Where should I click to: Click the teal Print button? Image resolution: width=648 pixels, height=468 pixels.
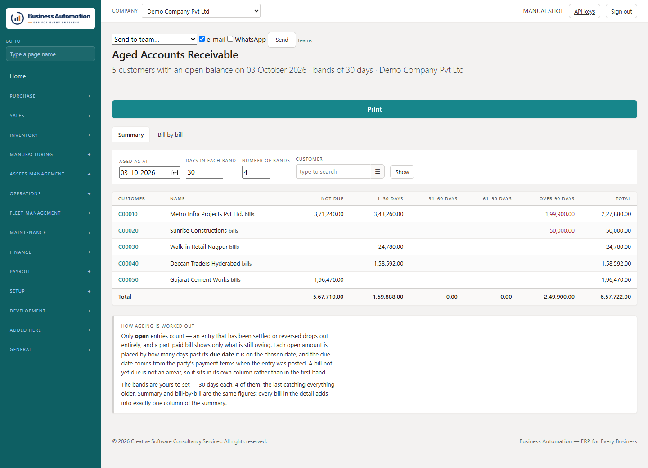(374, 109)
